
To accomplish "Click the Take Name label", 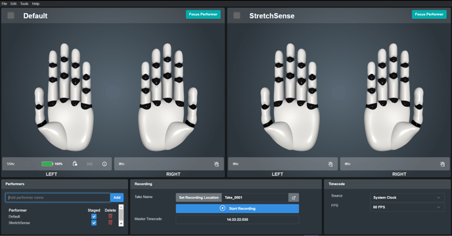I will [x=143, y=197].
